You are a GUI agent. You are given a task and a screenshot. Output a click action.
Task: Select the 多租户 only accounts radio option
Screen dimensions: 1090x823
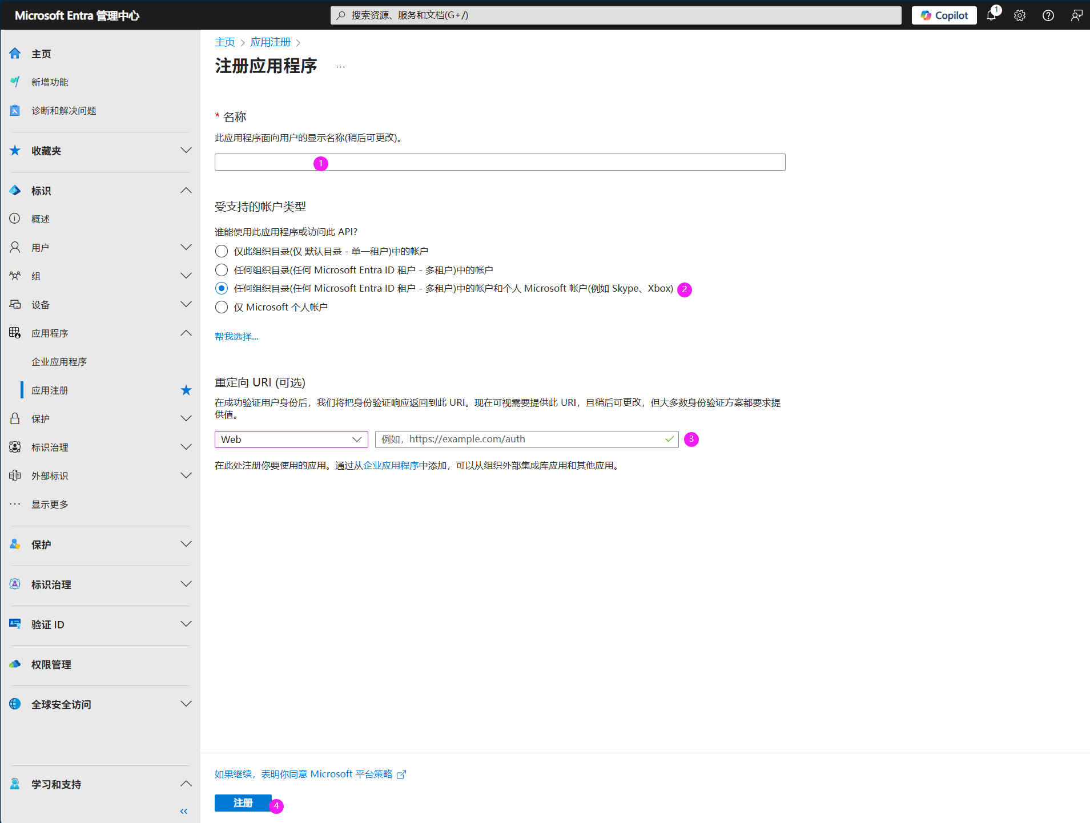(222, 270)
